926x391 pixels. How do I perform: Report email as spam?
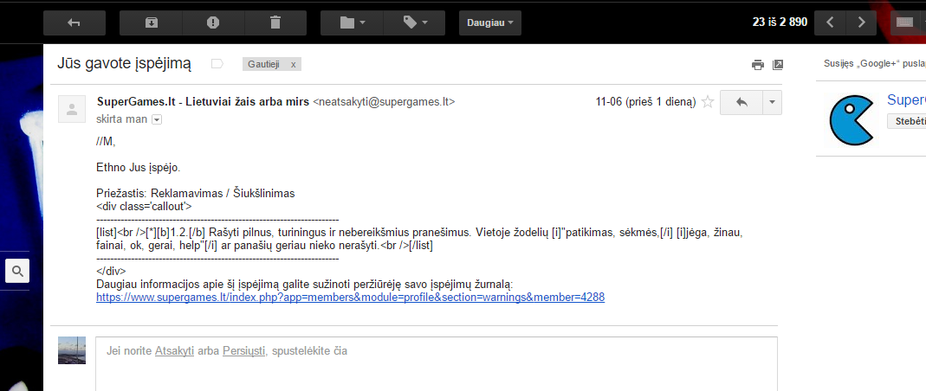[x=213, y=23]
